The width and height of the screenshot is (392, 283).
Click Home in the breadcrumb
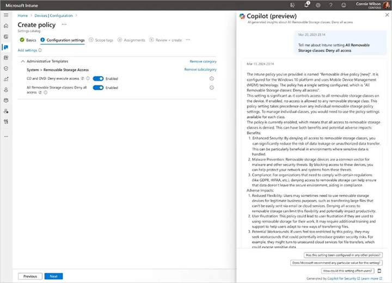(22, 15)
